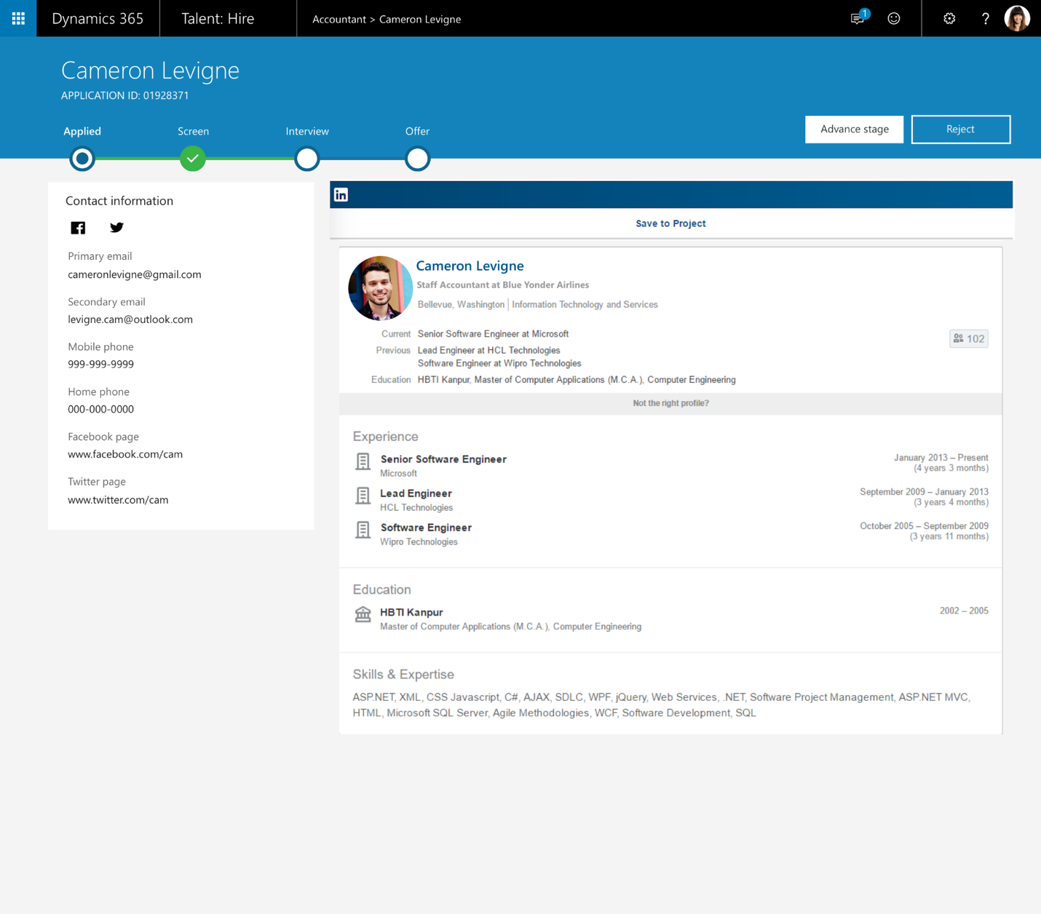Open the Talent: Hire menu
This screenshot has height=914, width=1041.
[x=218, y=19]
